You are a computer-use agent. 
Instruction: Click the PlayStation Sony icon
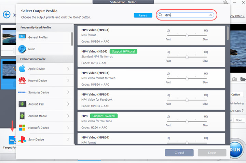(22, 139)
